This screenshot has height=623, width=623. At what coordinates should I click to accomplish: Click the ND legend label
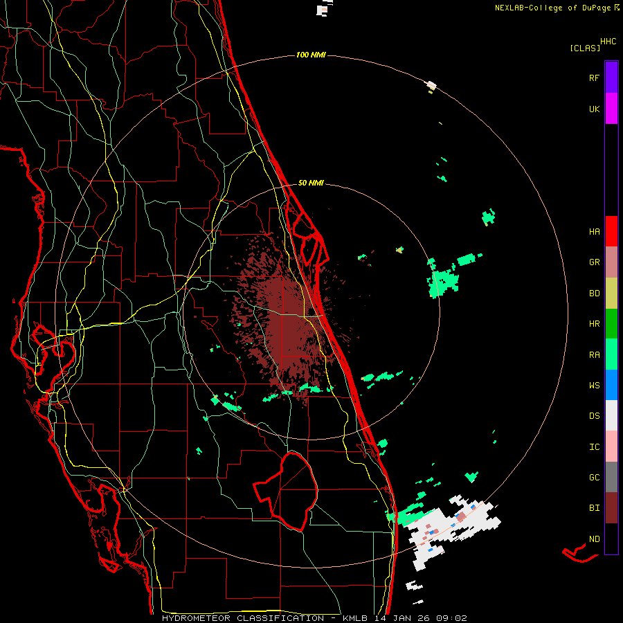tap(594, 539)
